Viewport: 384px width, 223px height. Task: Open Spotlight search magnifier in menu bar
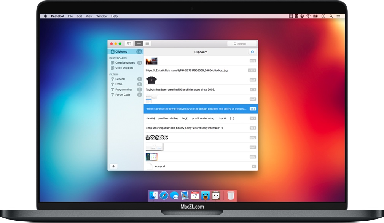click(331, 16)
